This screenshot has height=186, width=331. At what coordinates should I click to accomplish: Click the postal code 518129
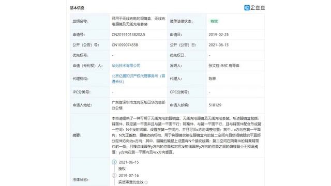[215, 105]
